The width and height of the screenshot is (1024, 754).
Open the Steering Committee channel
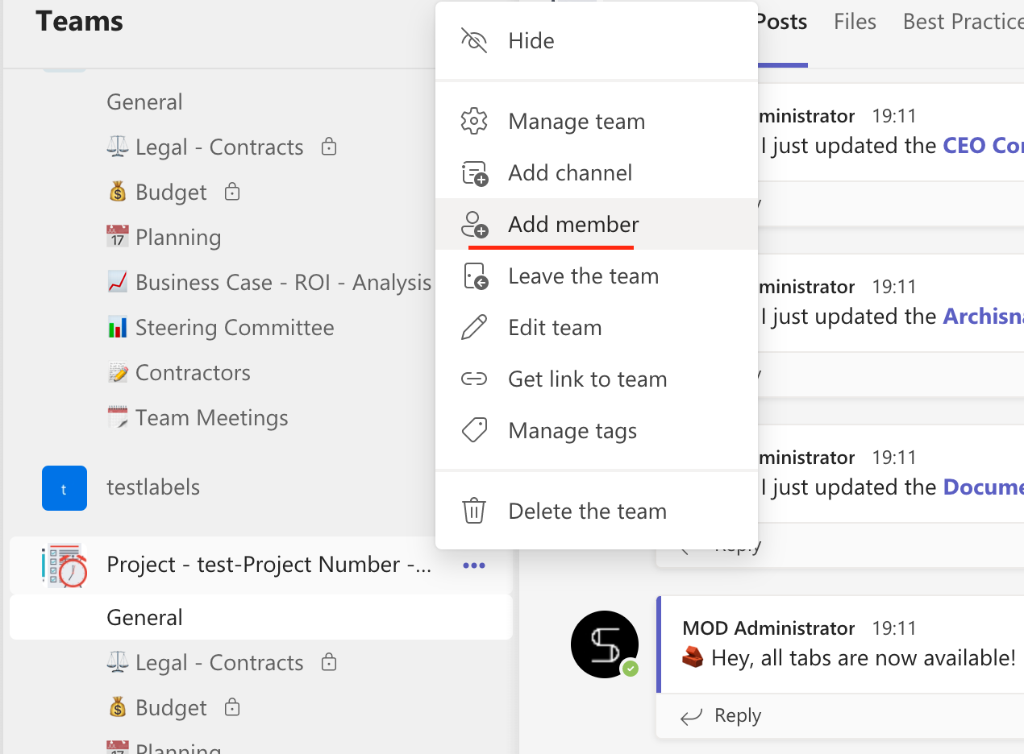235,328
